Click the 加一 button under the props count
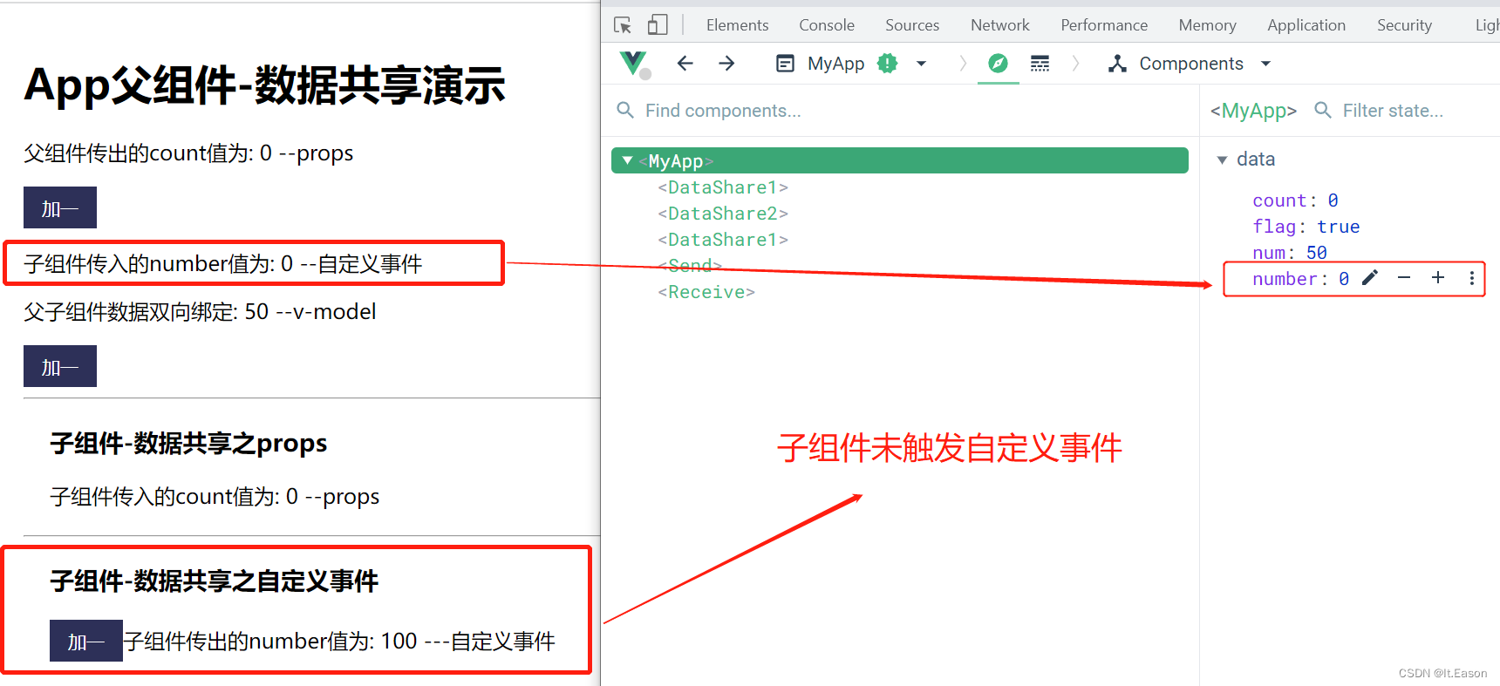The width and height of the screenshot is (1500, 686). (60, 207)
